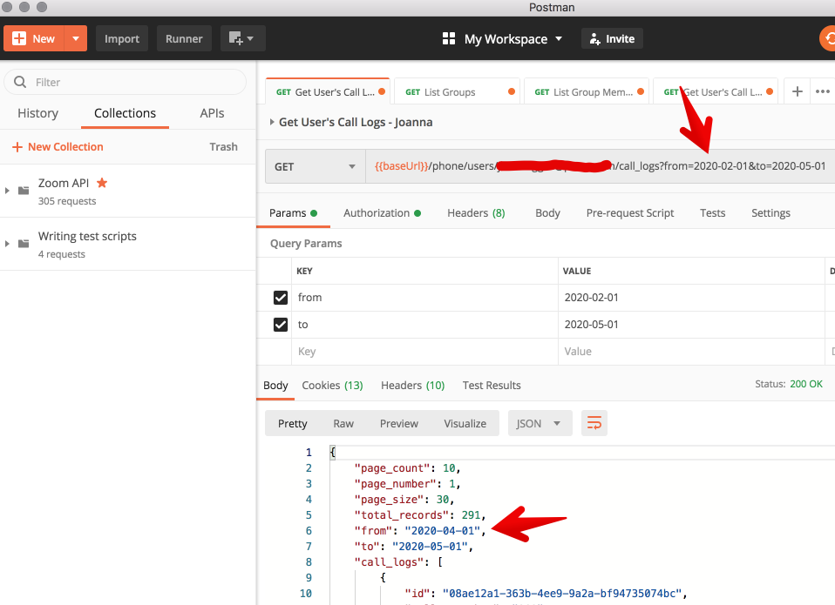Select the Raw view
This screenshot has height=605, width=835.
(x=343, y=424)
